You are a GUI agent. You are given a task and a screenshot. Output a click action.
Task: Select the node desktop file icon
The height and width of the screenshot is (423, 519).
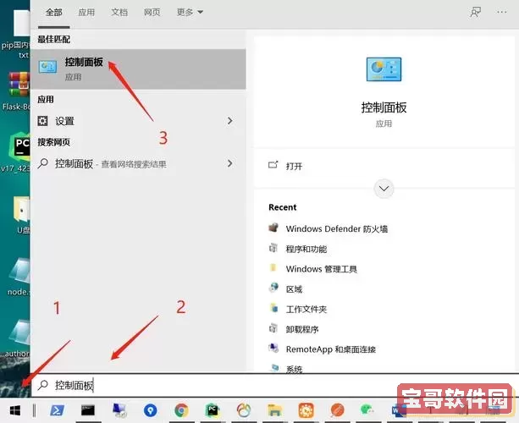coord(19,272)
